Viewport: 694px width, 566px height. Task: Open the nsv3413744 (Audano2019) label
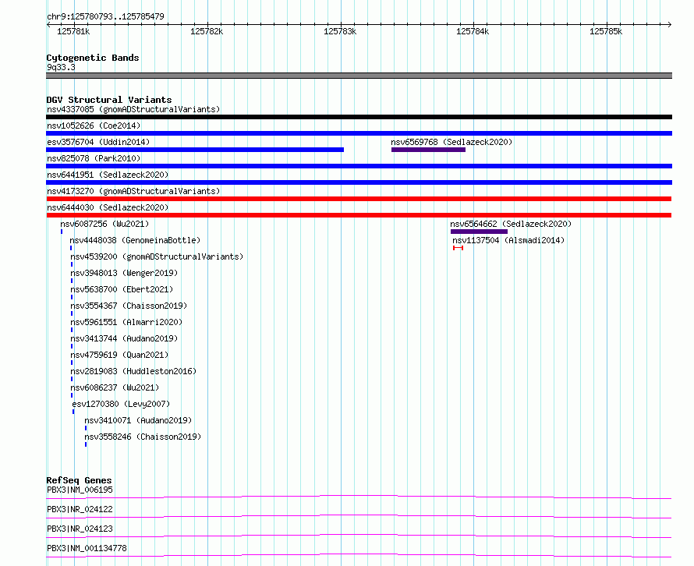pyautogui.click(x=124, y=338)
